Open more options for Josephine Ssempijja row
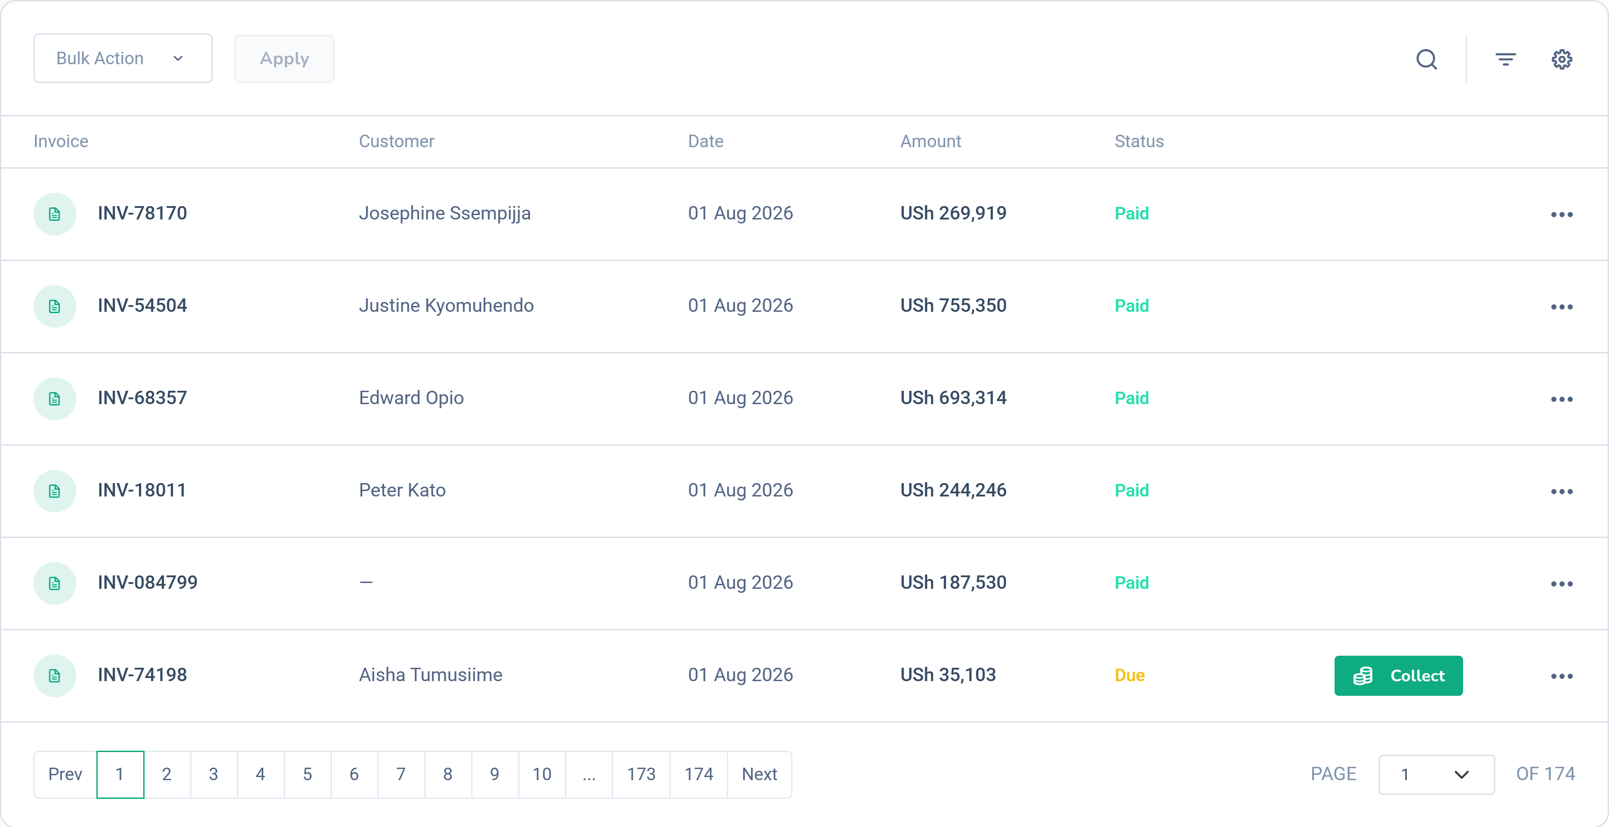 pos(1562,214)
